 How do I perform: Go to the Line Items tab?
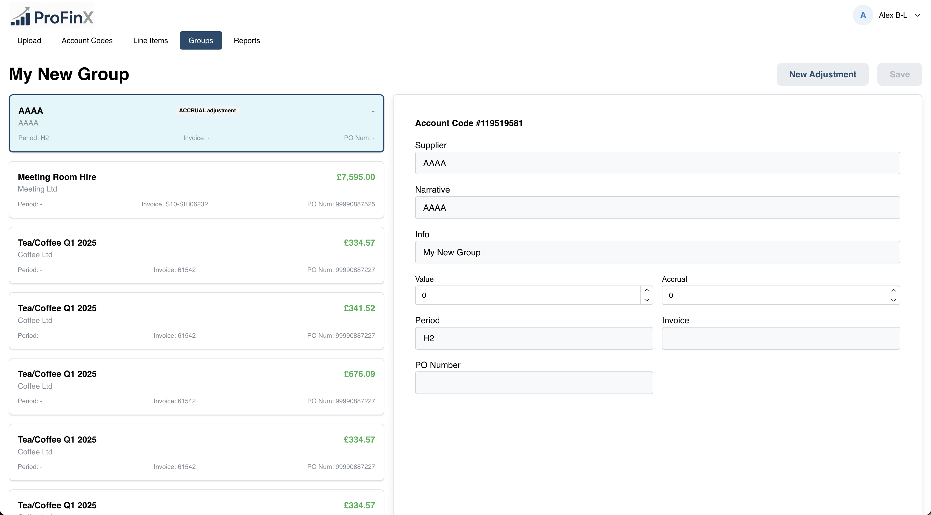click(x=150, y=40)
